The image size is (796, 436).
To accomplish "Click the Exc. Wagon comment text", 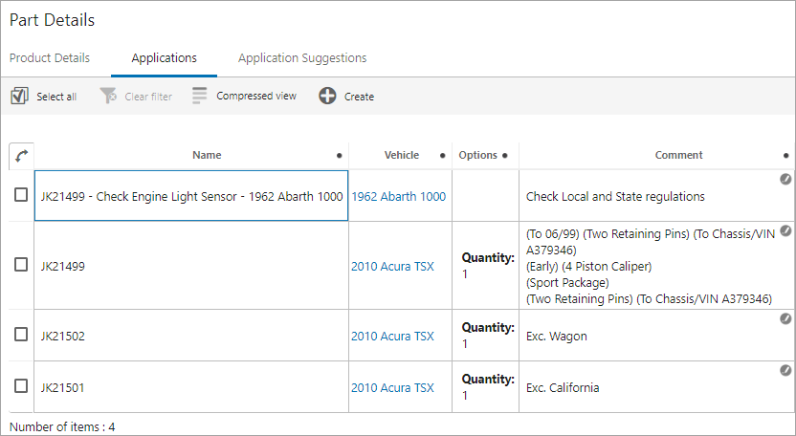I will click(x=557, y=336).
